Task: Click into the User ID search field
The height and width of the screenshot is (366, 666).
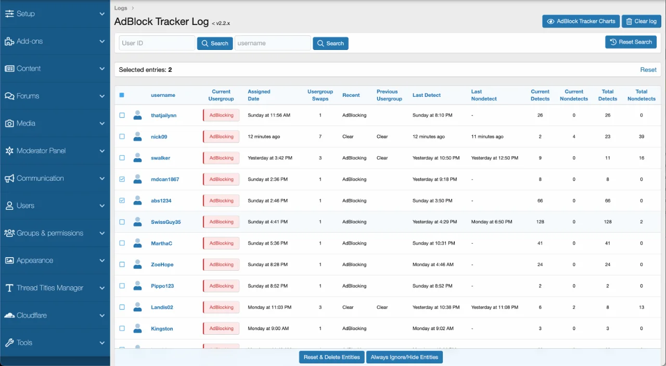Action: pyautogui.click(x=157, y=43)
